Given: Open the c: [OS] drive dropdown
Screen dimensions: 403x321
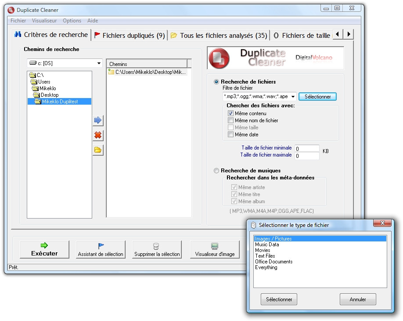Looking at the screenshot, I should coord(99,63).
